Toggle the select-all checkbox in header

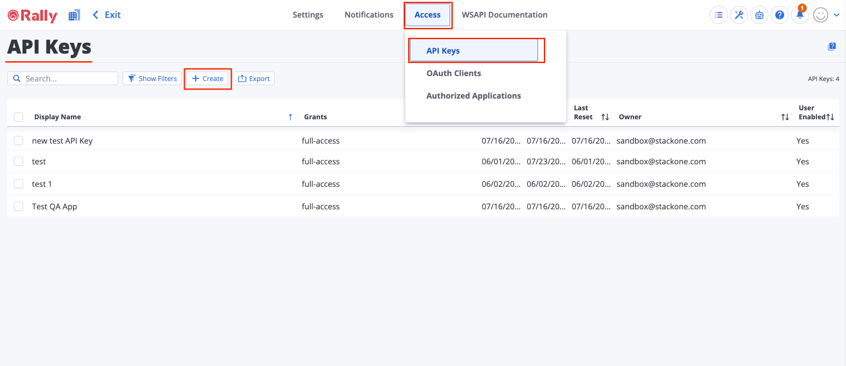pyautogui.click(x=18, y=117)
